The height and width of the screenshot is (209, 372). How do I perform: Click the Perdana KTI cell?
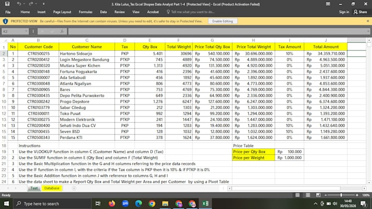point(87,137)
